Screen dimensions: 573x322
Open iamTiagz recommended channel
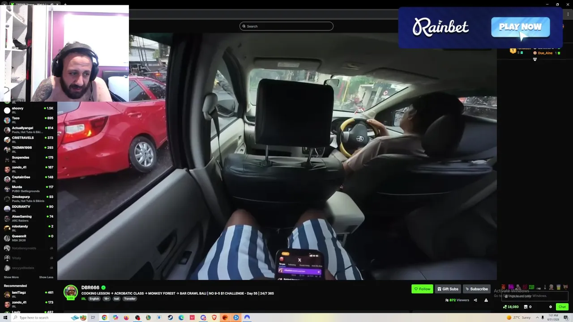(29, 294)
